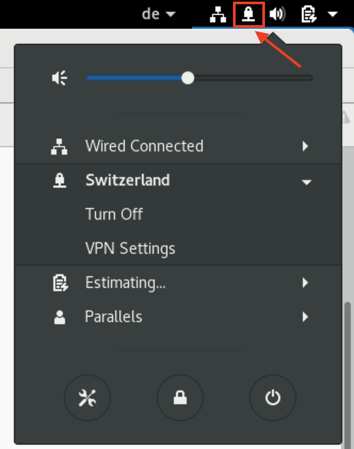Click the battery icon in top bar
Screen dimensions: 354x449
click(309, 14)
